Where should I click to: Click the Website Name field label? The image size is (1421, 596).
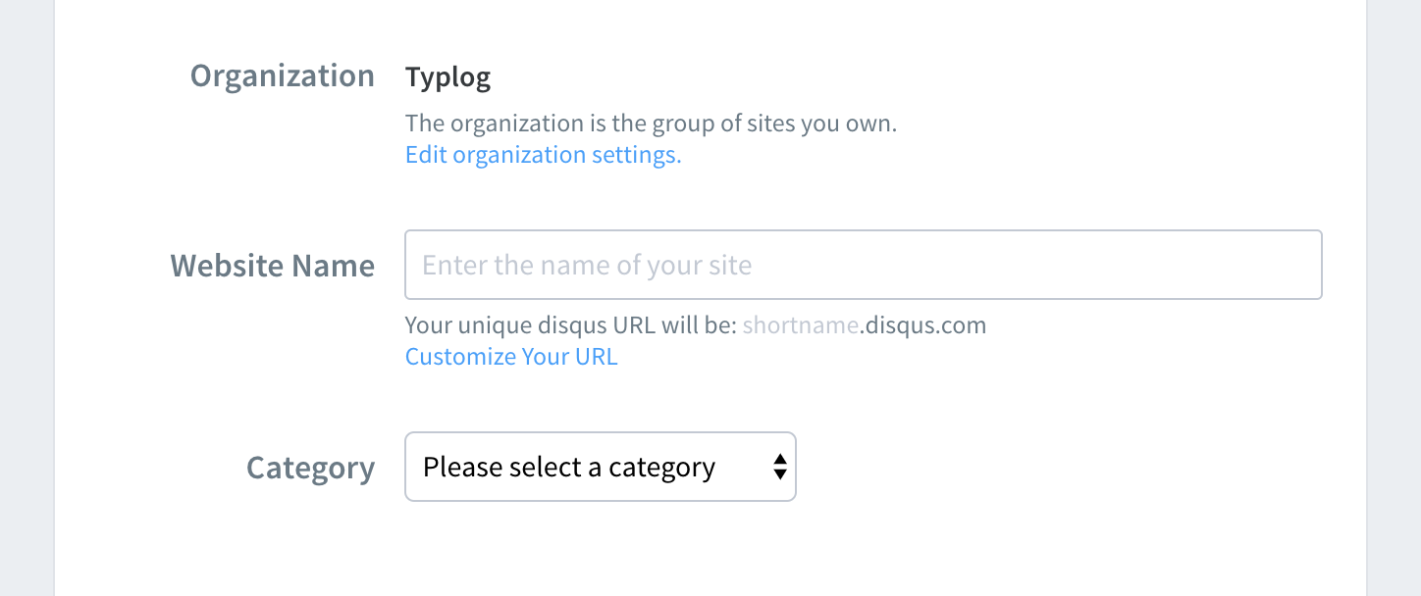273,266
